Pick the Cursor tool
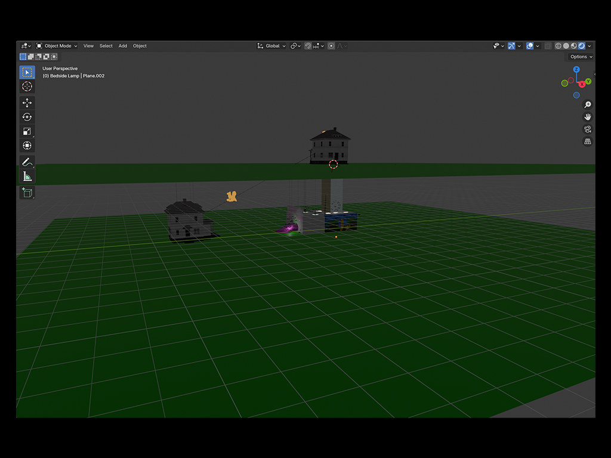This screenshot has height=458, width=611. [27, 86]
